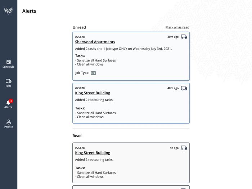Open the unread King Street Building link
The width and height of the screenshot is (252, 189).
93,93
